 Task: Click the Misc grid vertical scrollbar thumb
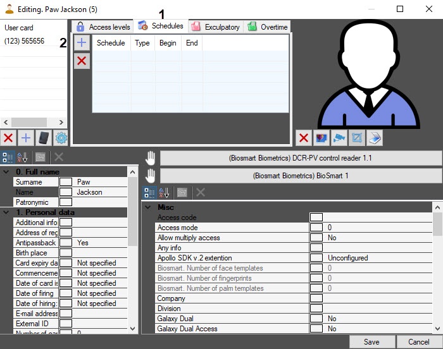coord(438,224)
